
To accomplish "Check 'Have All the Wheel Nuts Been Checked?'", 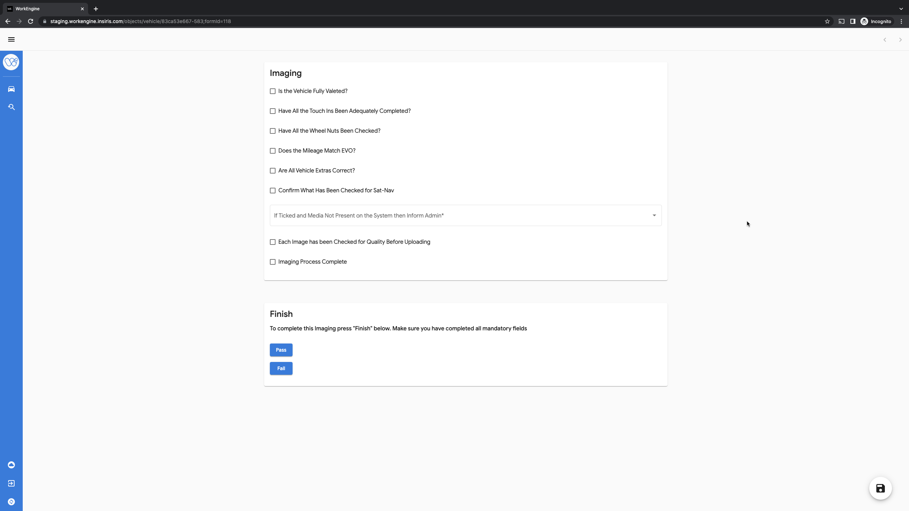I will click(x=273, y=131).
